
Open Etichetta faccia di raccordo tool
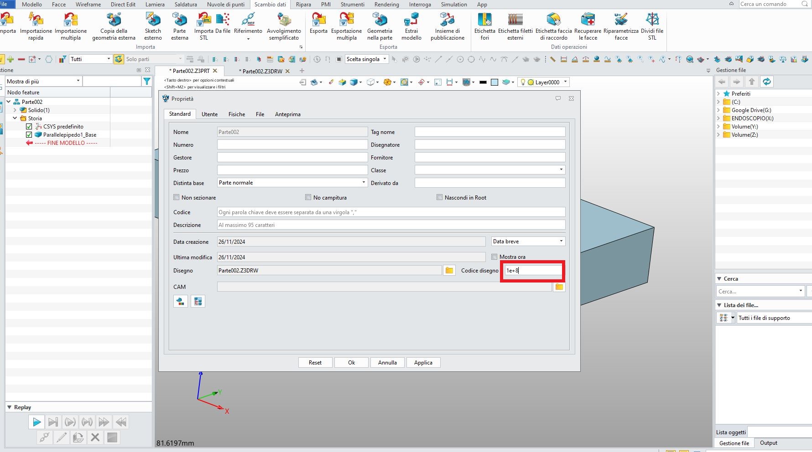coord(553,26)
